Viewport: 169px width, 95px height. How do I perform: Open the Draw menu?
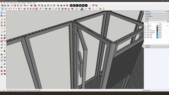pos(16,3)
